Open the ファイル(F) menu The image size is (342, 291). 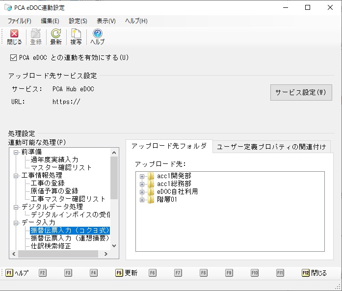pyautogui.click(x=20, y=21)
